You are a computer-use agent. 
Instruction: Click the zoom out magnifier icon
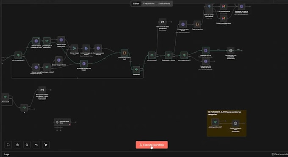(x=27, y=145)
